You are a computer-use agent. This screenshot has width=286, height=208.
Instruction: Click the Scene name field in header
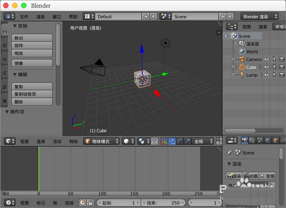195,17
